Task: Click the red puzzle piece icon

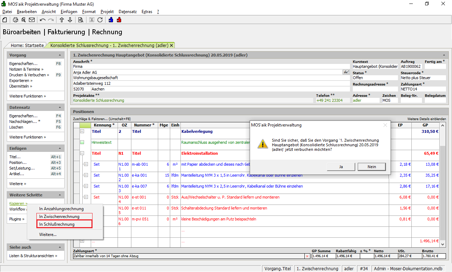Action: (x=119, y=20)
